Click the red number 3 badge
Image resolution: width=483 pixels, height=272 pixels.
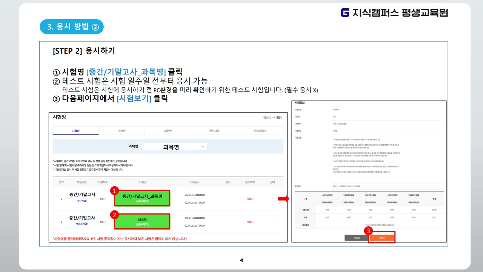(369, 230)
